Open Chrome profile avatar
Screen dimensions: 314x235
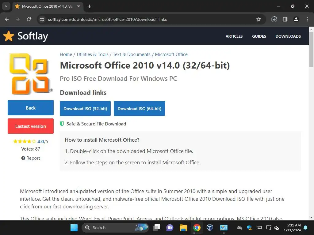pos(296,19)
